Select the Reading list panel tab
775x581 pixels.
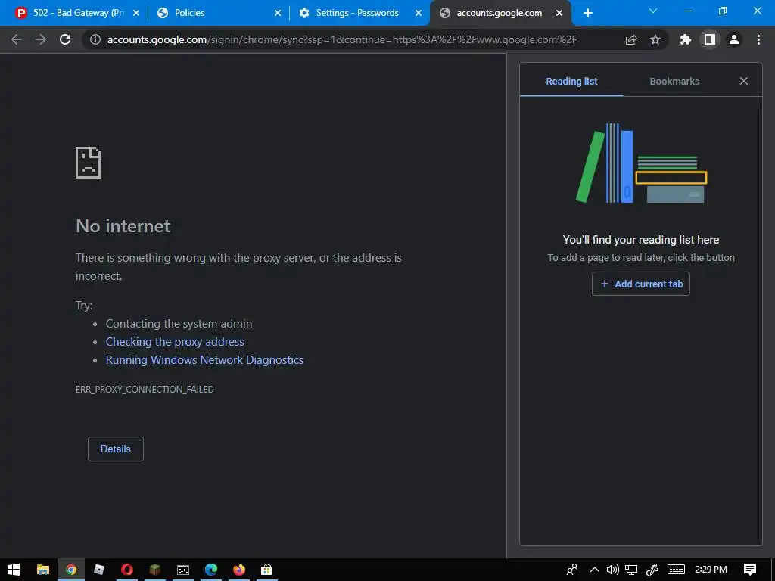coord(571,81)
